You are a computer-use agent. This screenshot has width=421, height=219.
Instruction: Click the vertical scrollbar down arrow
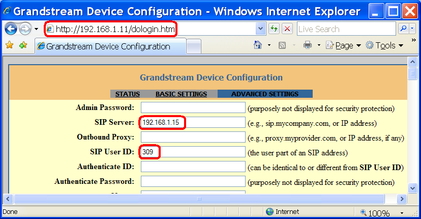click(413, 188)
